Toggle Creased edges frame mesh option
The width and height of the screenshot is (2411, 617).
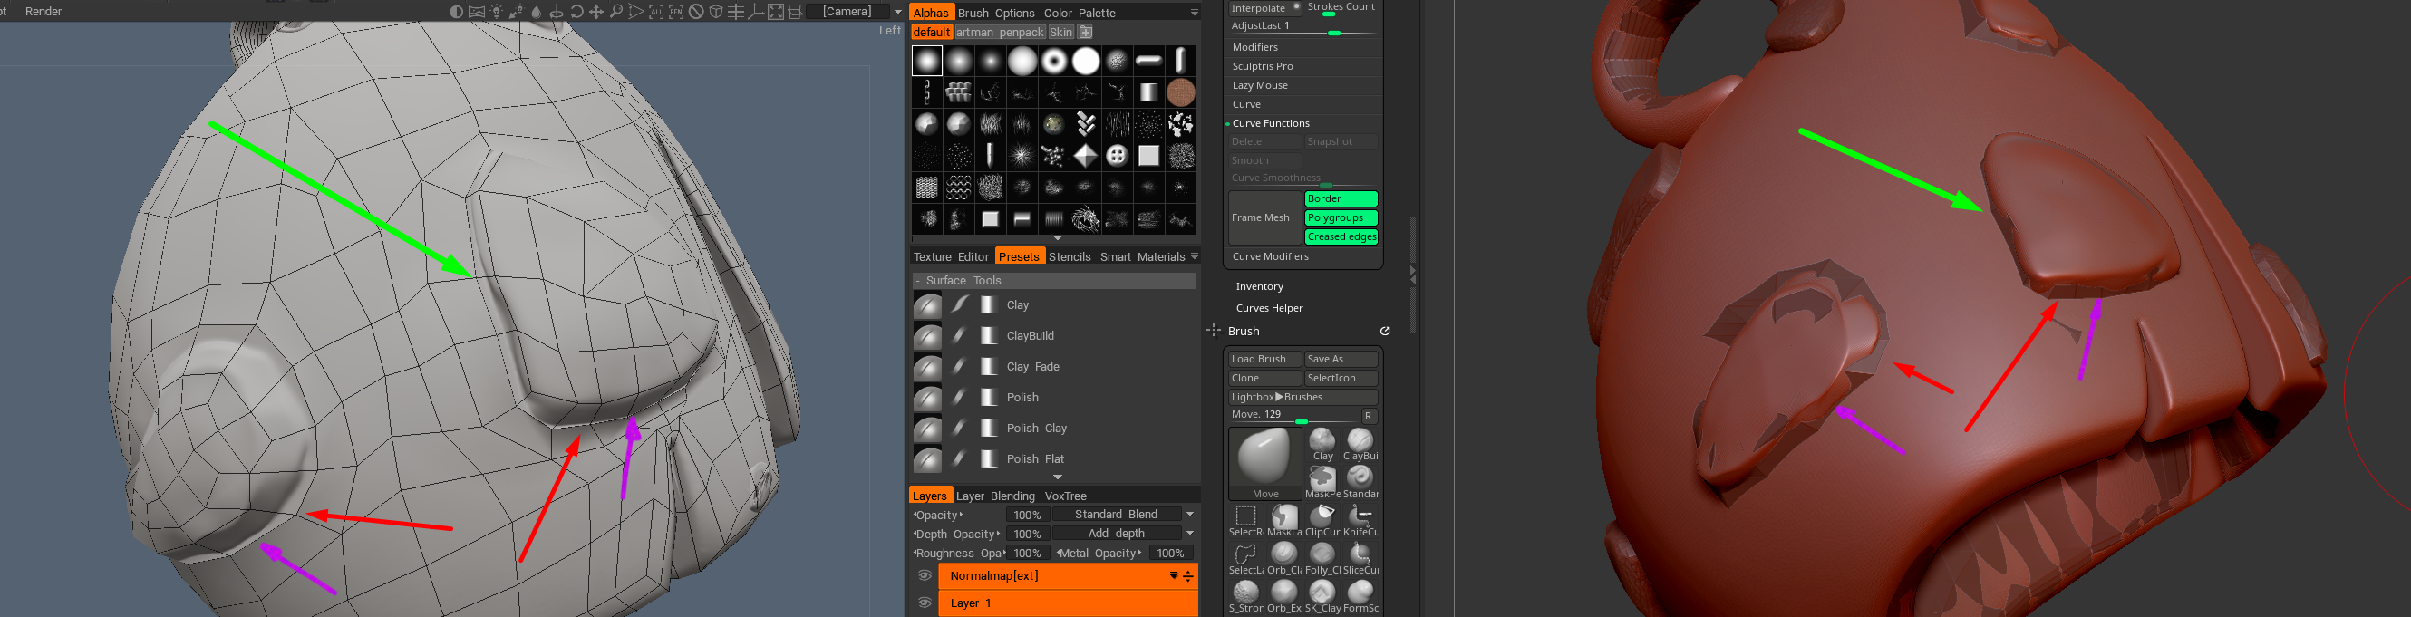point(1341,236)
